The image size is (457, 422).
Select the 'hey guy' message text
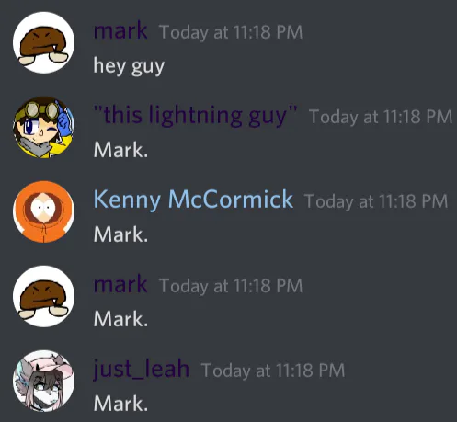[129, 66]
